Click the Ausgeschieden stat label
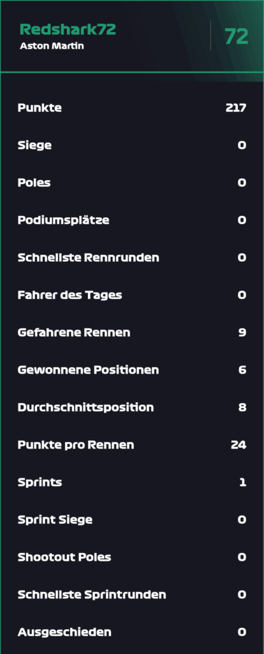 (64, 632)
